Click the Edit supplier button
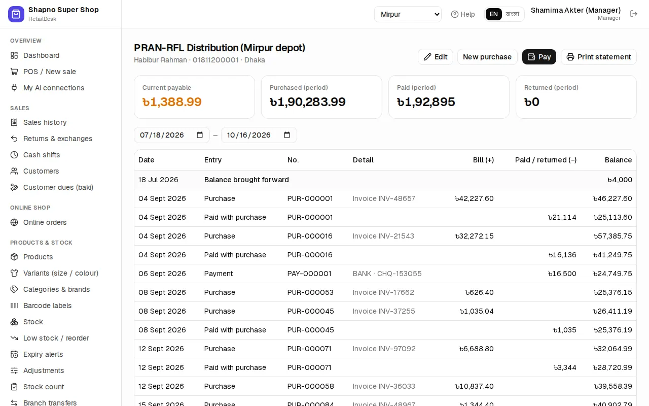Image resolution: width=649 pixels, height=406 pixels. coord(436,57)
